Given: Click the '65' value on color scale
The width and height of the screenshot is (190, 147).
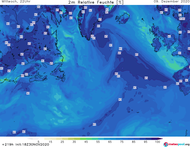Looking at the screenshot, I should pos(110,142).
